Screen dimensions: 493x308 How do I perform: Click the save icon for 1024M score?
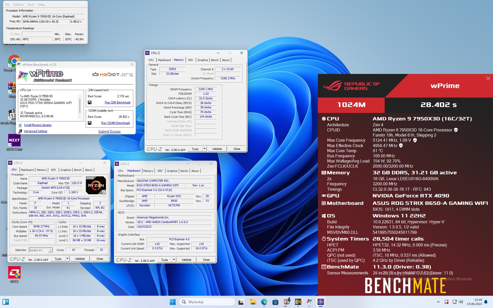point(90,123)
